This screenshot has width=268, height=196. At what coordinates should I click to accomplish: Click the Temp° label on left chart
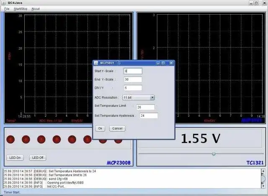tap(11, 121)
